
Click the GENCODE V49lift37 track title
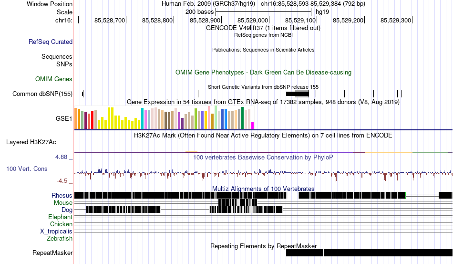click(x=263, y=28)
